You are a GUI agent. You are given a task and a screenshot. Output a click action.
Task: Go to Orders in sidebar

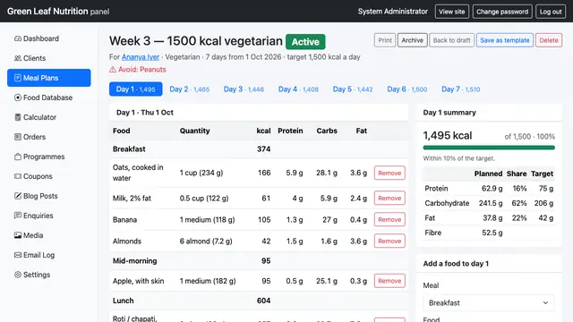pyautogui.click(x=49, y=137)
